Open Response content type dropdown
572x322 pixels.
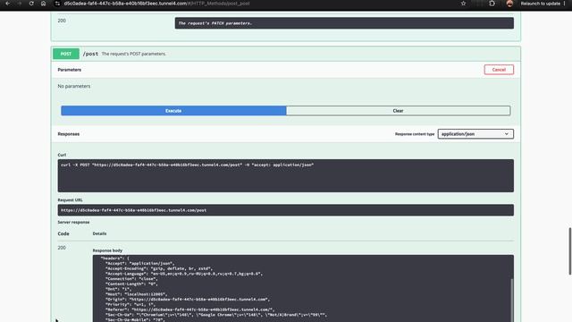point(475,134)
